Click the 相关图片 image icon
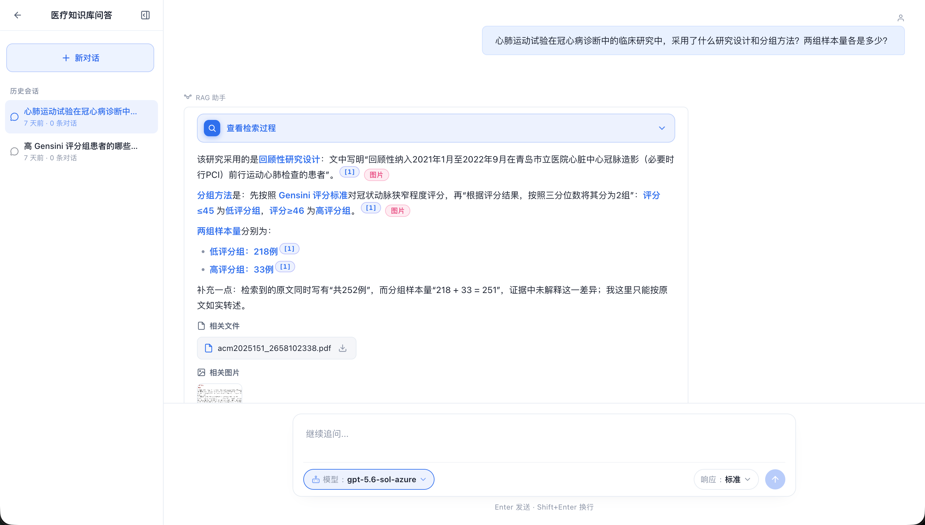Viewport: 925px width, 525px height. point(201,372)
